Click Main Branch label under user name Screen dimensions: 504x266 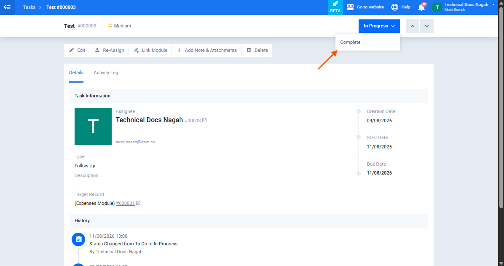click(455, 10)
